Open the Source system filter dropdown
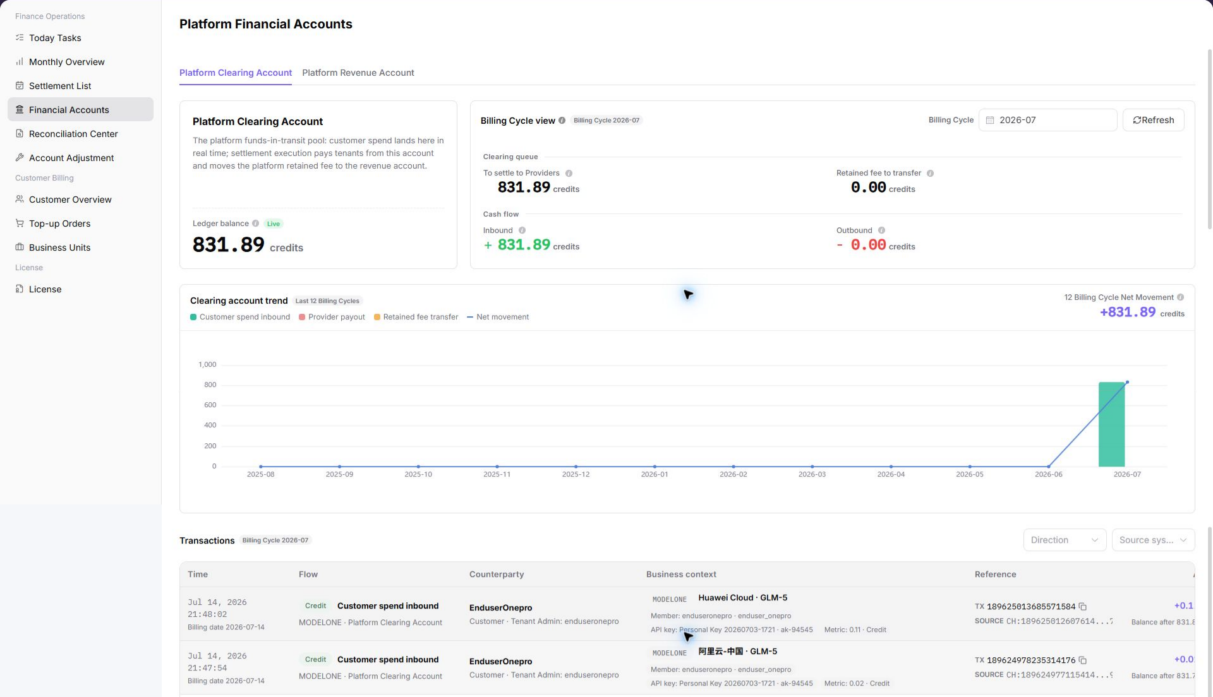The image size is (1213, 697). [x=1153, y=540]
